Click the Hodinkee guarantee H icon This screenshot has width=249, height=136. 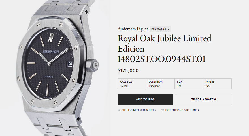click(x=119, y=110)
